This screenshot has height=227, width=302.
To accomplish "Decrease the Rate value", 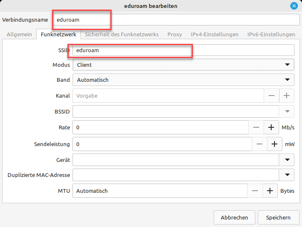I will [256, 127].
